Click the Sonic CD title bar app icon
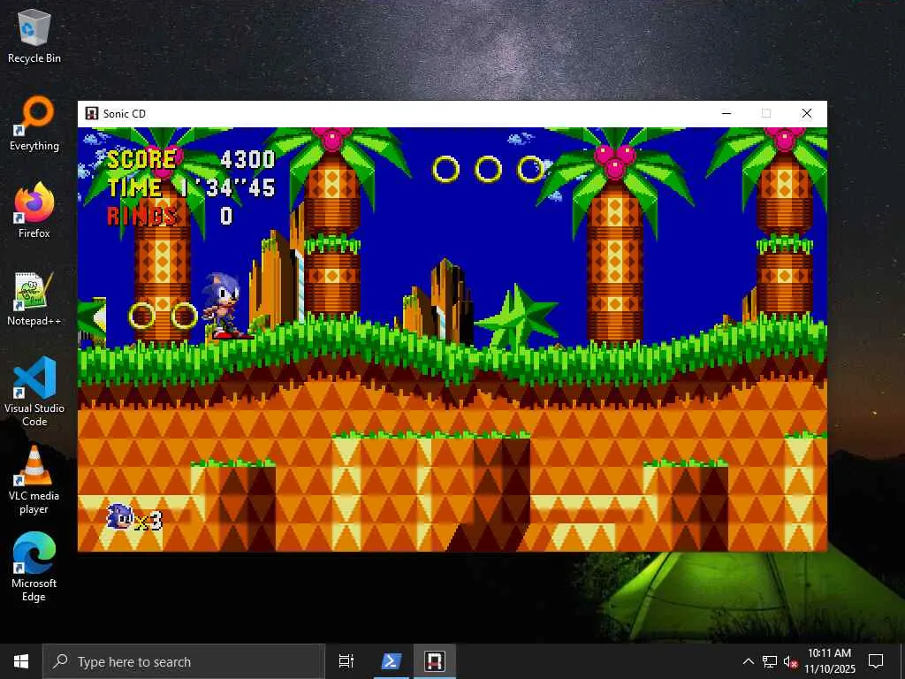The width and height of the screenshot is (905, 679). click(x=91, y=114)
